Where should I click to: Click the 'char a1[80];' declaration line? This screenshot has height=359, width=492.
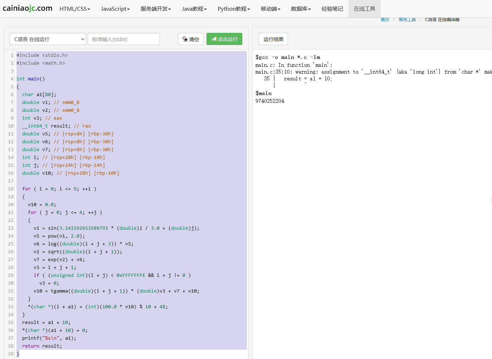click(x=39, y=94)
